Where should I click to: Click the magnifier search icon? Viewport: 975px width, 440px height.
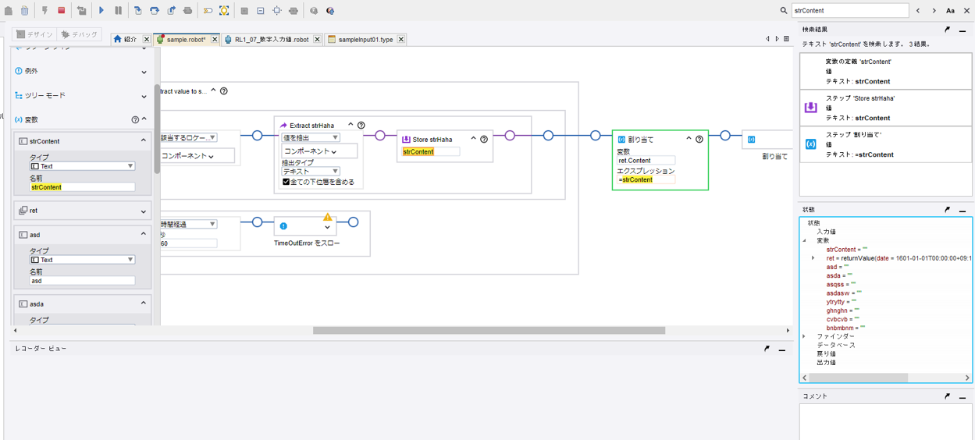(784, 11)
